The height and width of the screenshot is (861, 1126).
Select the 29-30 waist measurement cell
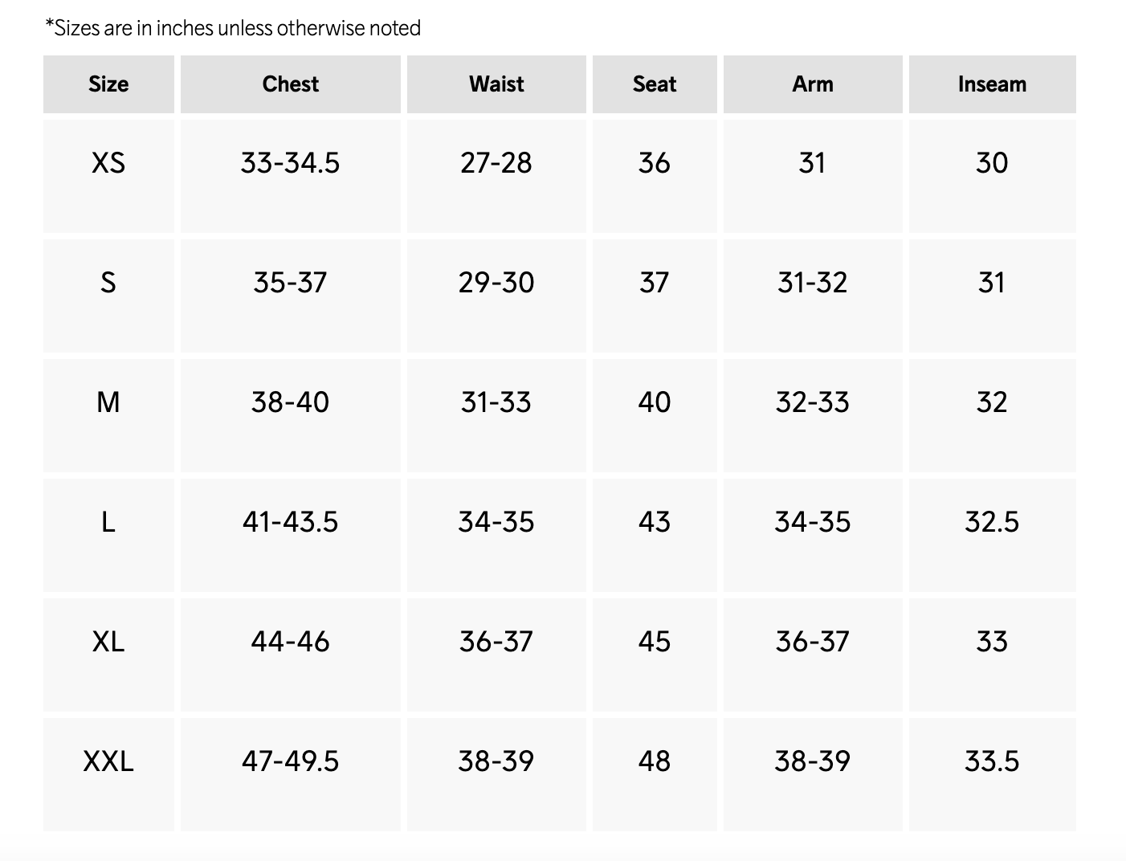(x=496, y=283)
